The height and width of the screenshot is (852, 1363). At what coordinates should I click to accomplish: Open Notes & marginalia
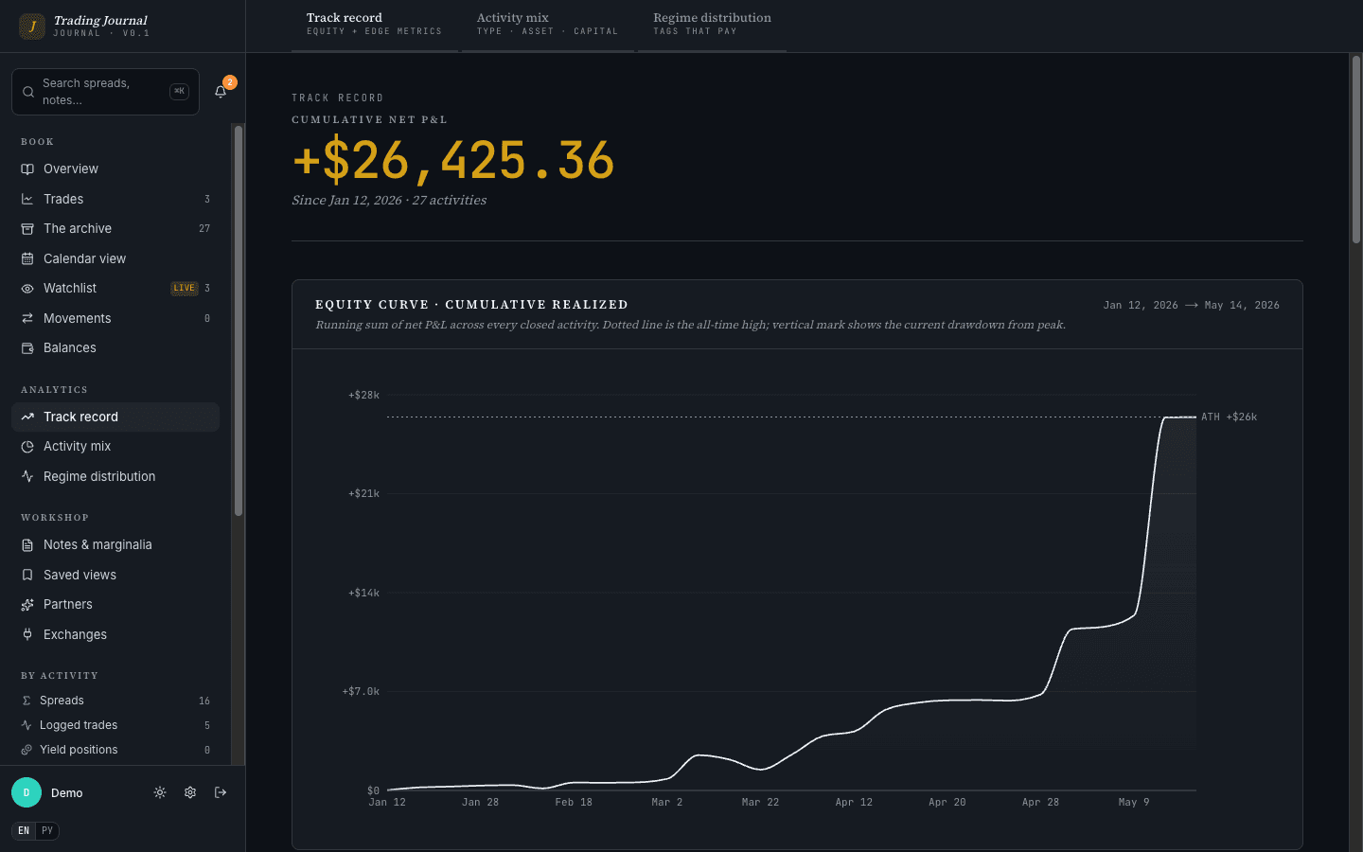[x=115, y=545]
